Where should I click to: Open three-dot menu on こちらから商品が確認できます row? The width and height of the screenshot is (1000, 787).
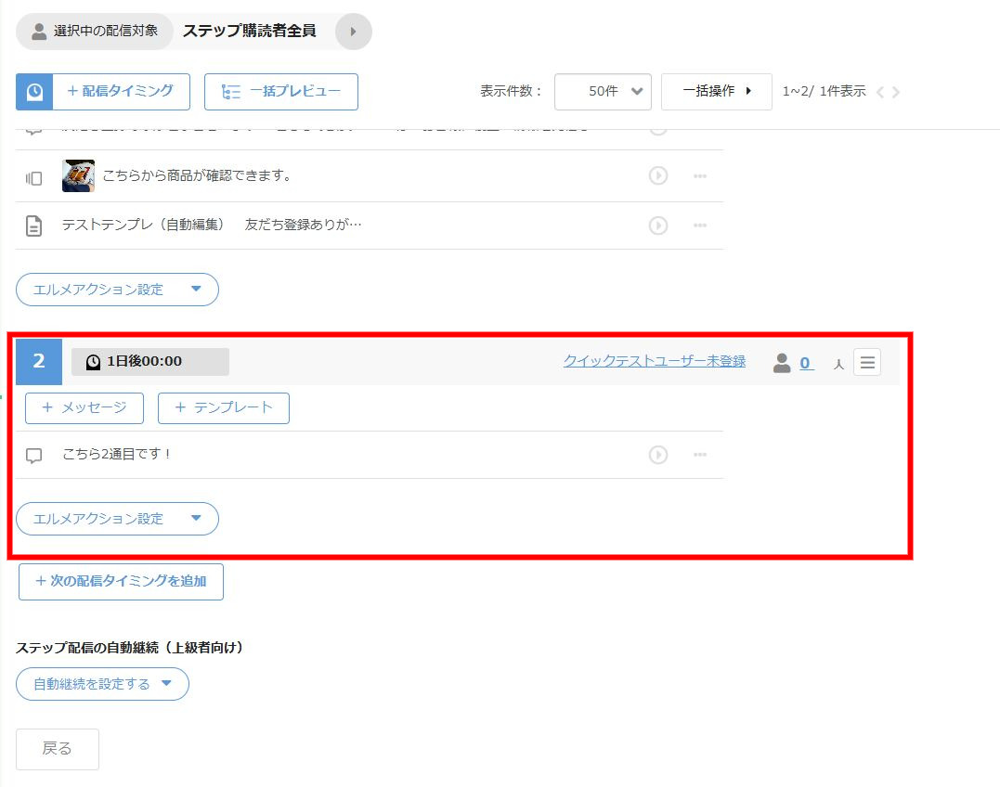700,175
